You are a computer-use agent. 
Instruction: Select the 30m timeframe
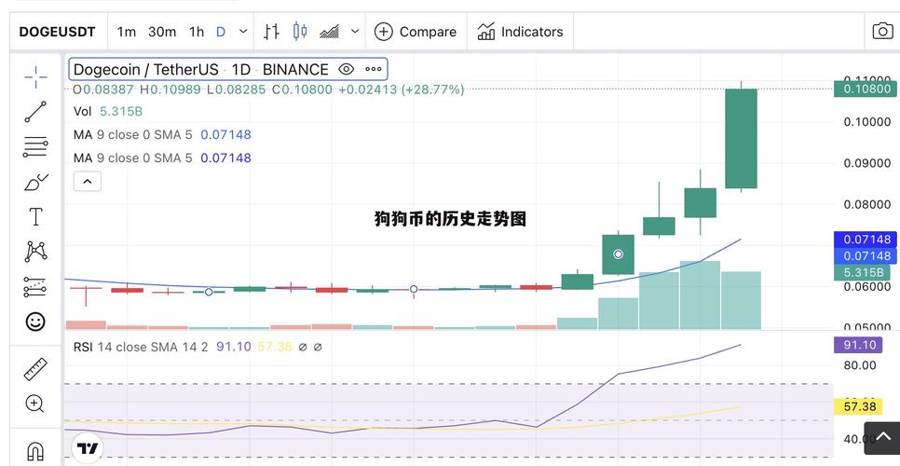tap(162, 32)
